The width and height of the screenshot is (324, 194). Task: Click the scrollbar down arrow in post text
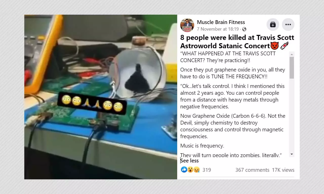(292, 154)
